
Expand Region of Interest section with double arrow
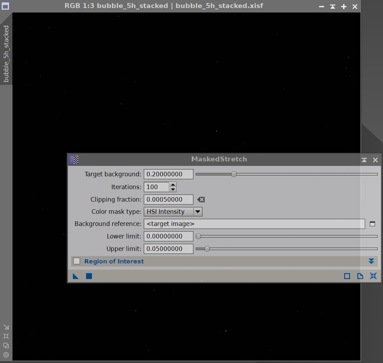coord(371,261)
